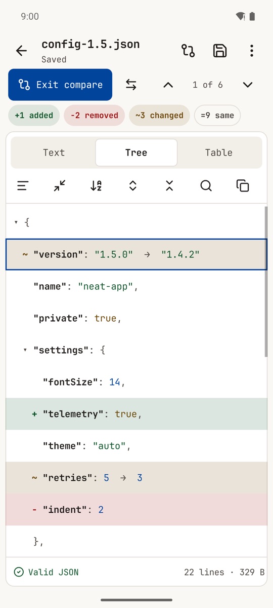Open the compare branches icon in header
This screenshot has height=608, width=273.
point(188,51)
